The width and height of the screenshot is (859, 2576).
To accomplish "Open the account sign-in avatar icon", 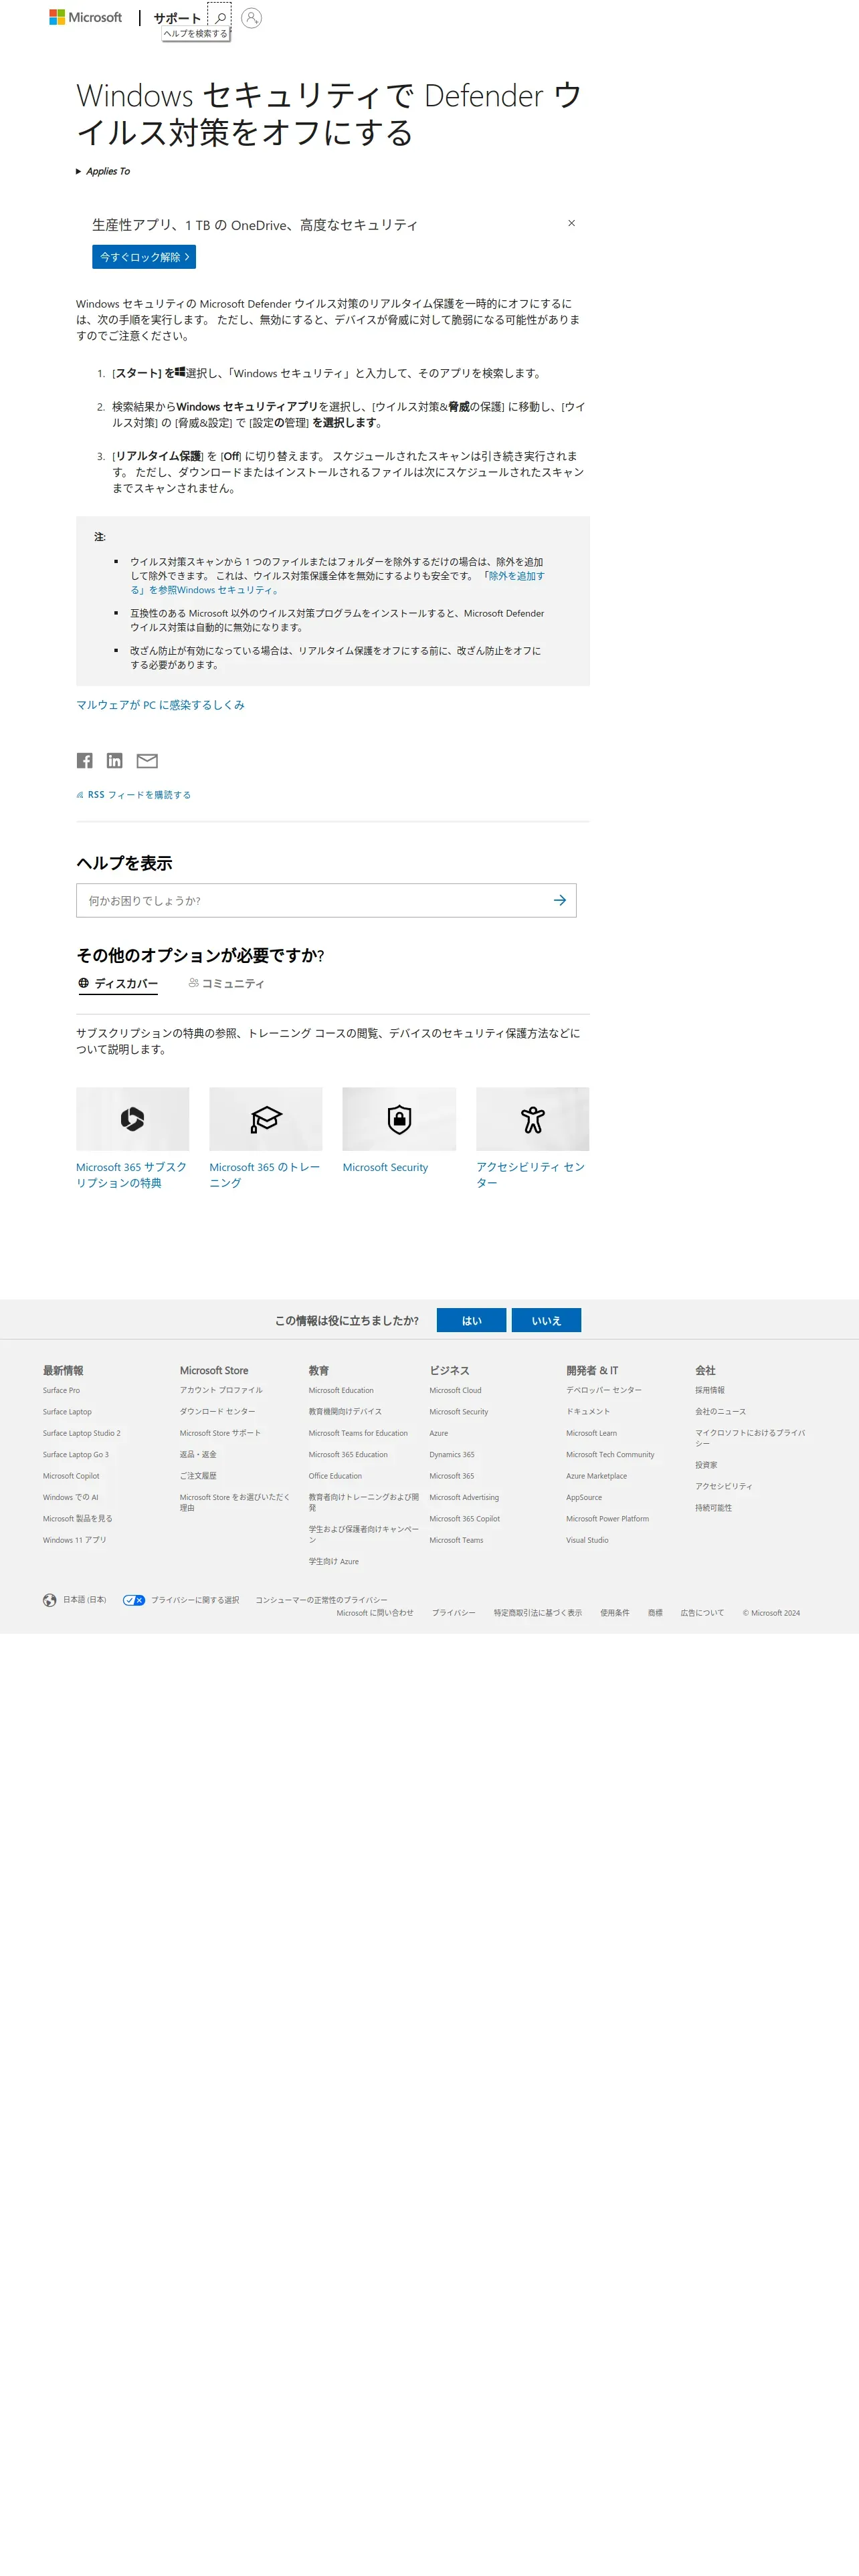I will [x=252, y=17].
